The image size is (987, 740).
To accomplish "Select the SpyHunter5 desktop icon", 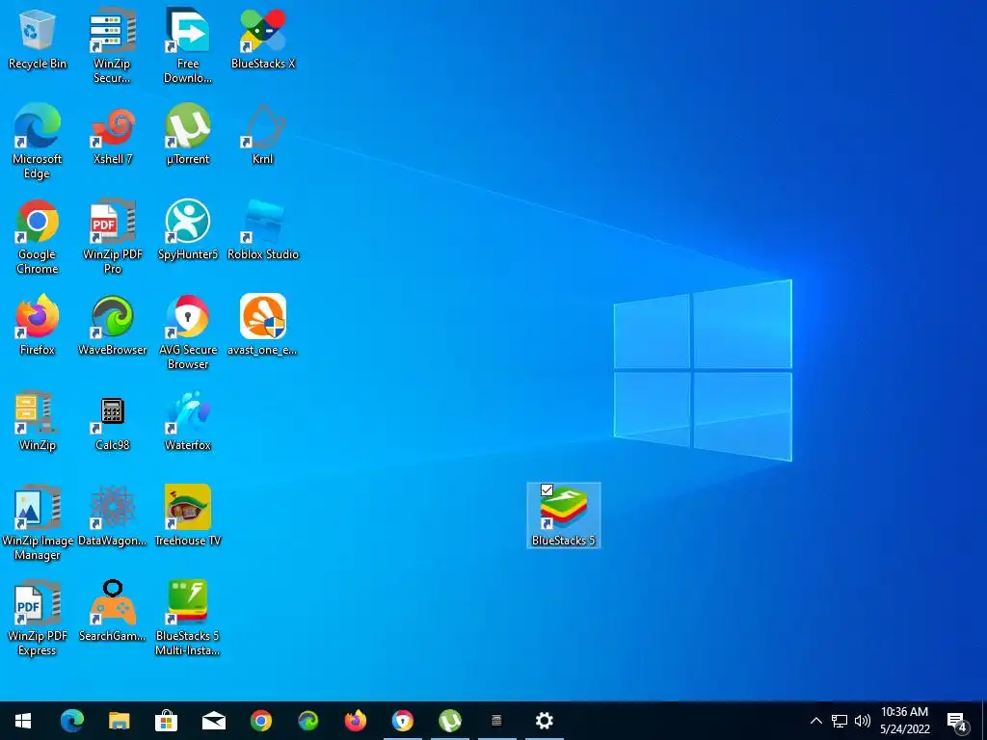I will tap(188, 229).
